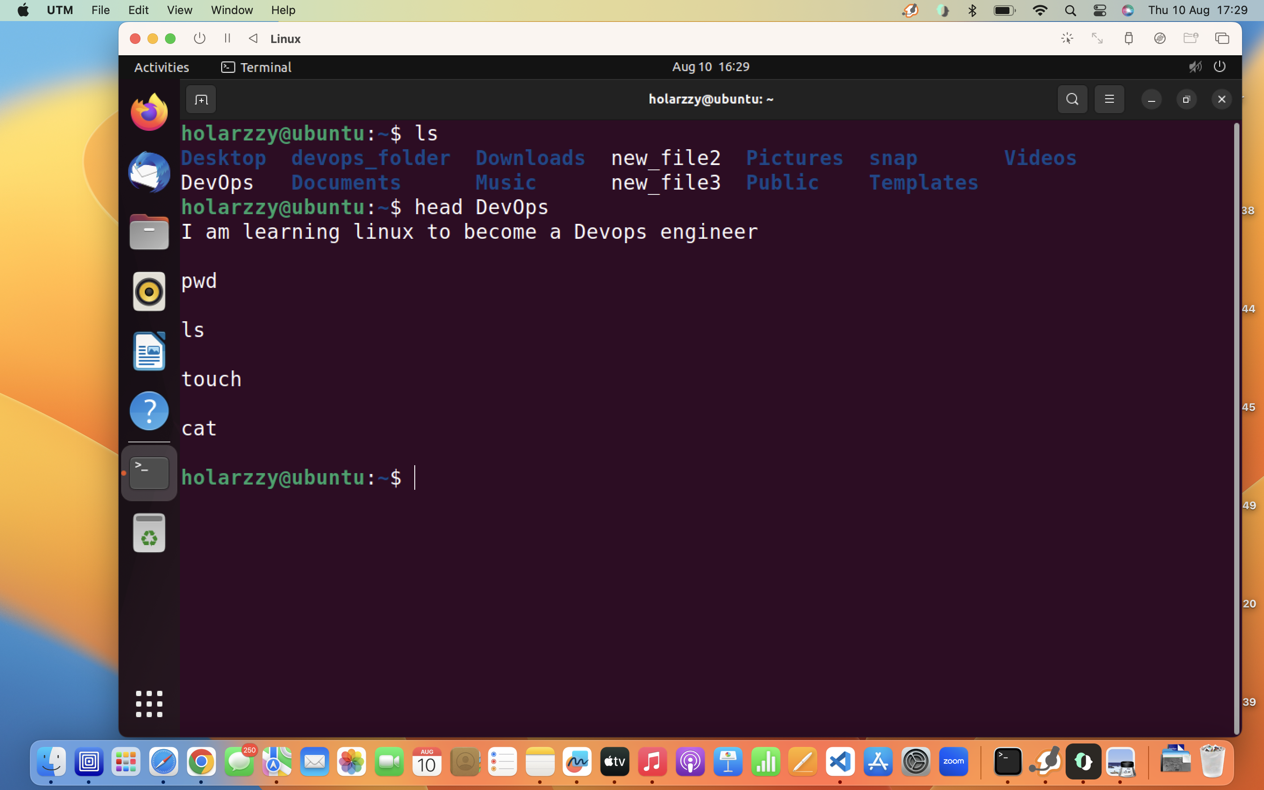Viewport: 1264px width, 790px height.
Task: Open the View menu
Action: (x=180, y=10)
